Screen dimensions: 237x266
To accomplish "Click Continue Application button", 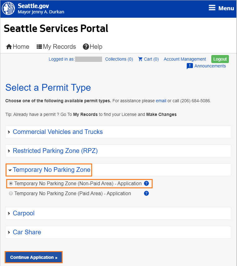I will (x=34, y=257).
